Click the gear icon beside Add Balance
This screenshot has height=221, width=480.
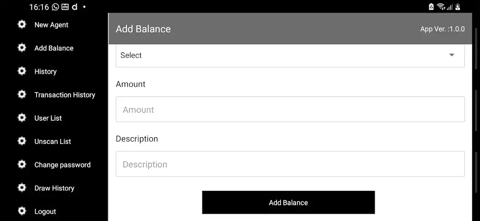(x=22, y=47)
